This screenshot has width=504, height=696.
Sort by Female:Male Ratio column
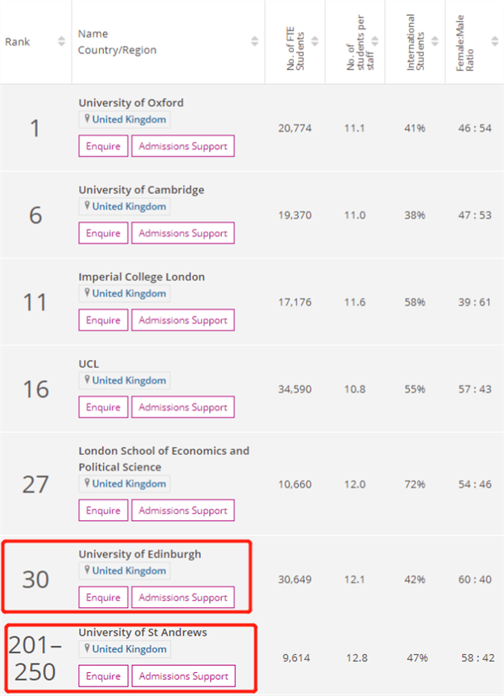point(494,41)
